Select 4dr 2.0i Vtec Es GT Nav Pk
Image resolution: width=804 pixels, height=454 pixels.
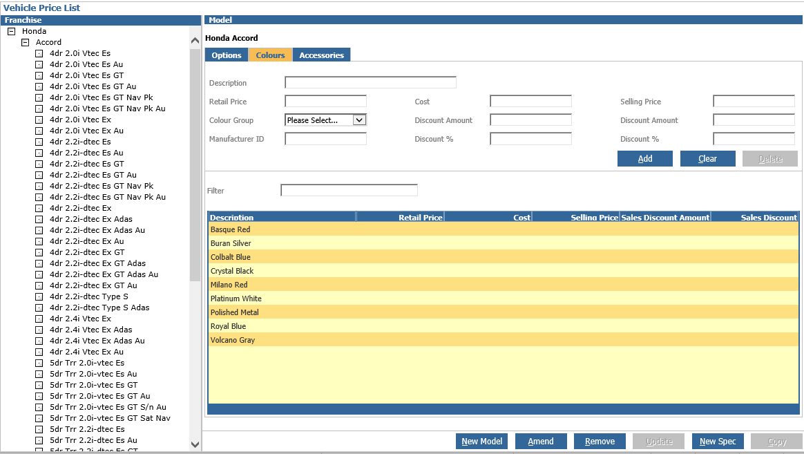click(102, 97)
